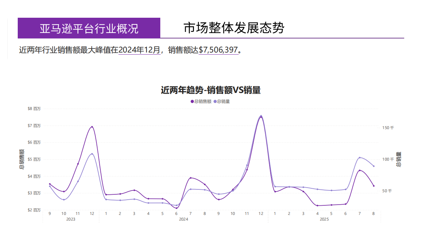
Task: Click the $4 百万 axis label
Action: tap(34, 176)
